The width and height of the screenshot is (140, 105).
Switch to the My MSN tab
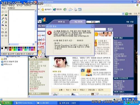[x=78, y=22]
